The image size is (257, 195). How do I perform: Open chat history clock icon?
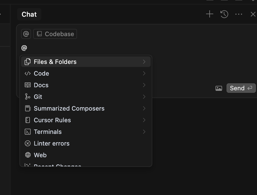point(224,14)
